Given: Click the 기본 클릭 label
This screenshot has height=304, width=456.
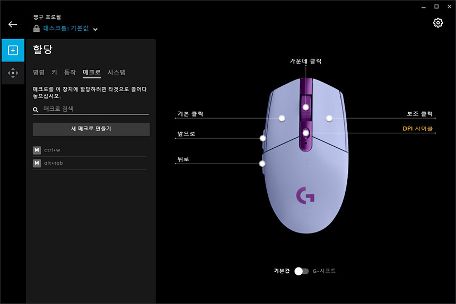Looking at the screenshot, I should coord(190,114).
